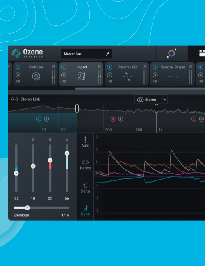This screenshot has height=266, width=205.
Task: Click band 3 value 35
Action: 50,198
